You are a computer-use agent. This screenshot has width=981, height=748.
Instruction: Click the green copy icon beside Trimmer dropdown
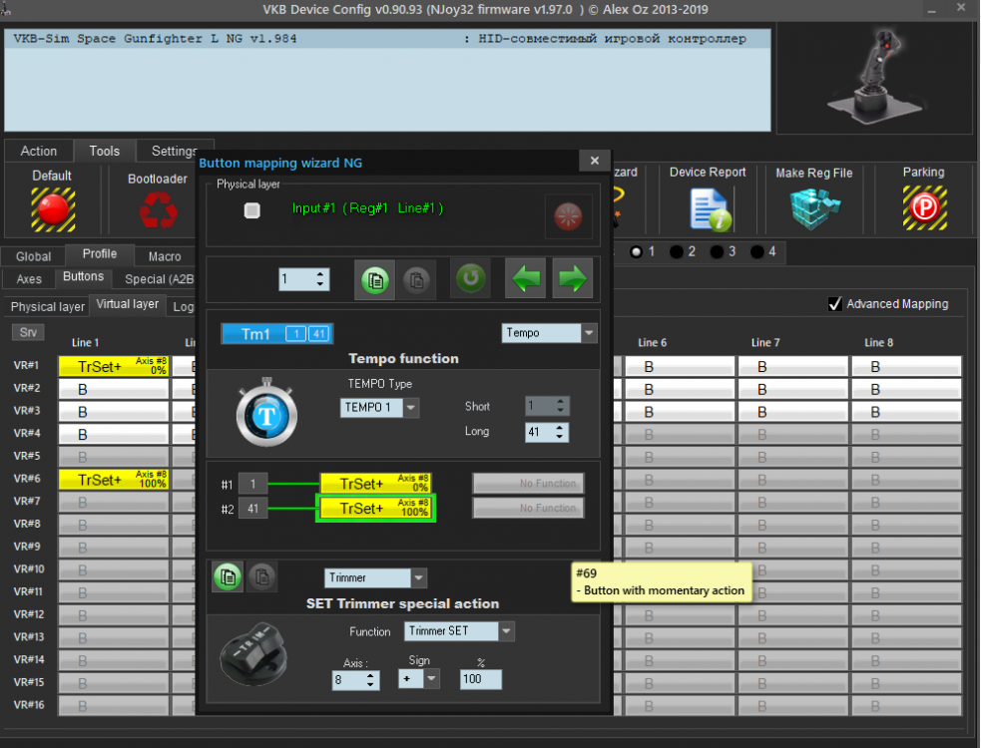click(x=228, y=576)
